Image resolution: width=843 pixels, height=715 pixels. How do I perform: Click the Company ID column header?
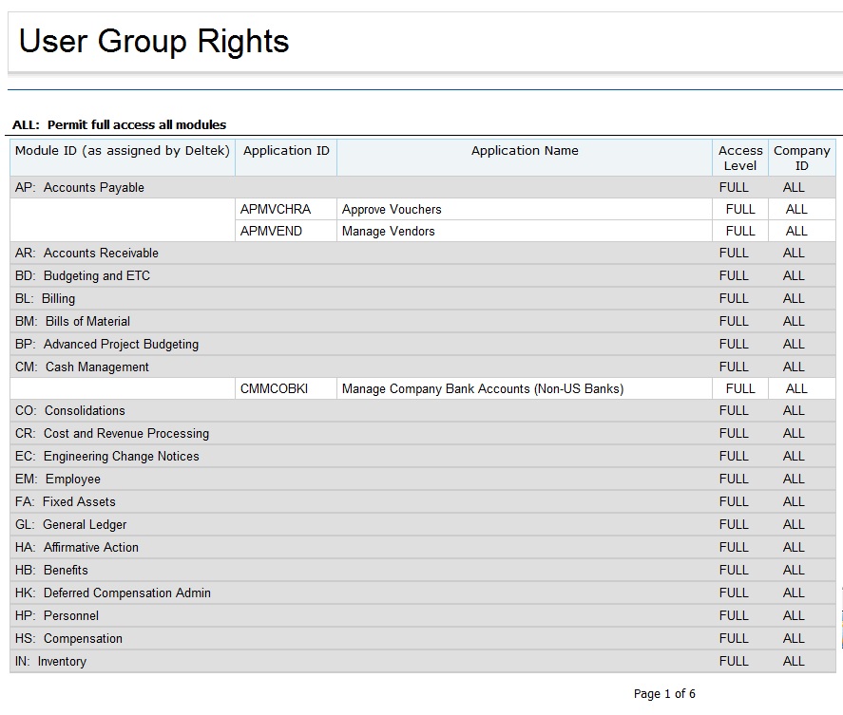point(801,158)
